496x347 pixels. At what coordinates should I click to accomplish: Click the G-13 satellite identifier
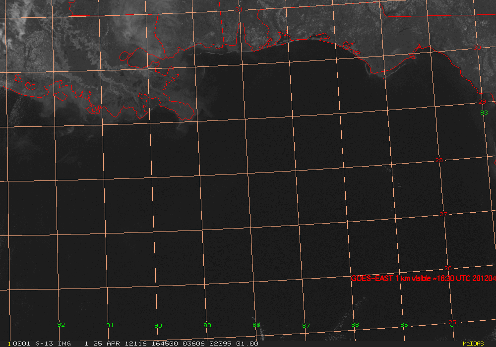[44, 344]
